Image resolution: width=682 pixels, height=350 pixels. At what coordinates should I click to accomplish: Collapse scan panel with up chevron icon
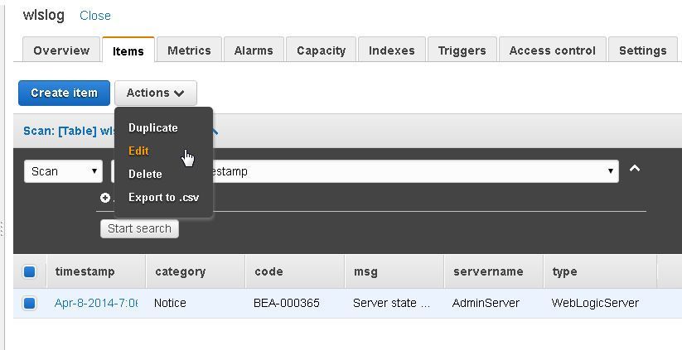(x=635, y=169)
